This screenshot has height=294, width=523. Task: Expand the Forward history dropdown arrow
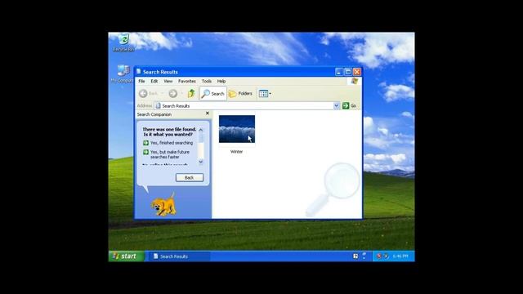pos(181,94)
